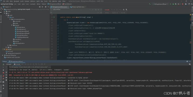This screenshot has height=97, width=193.
Task: Clear the console with trash icon
Action: [x=6, y=80]
